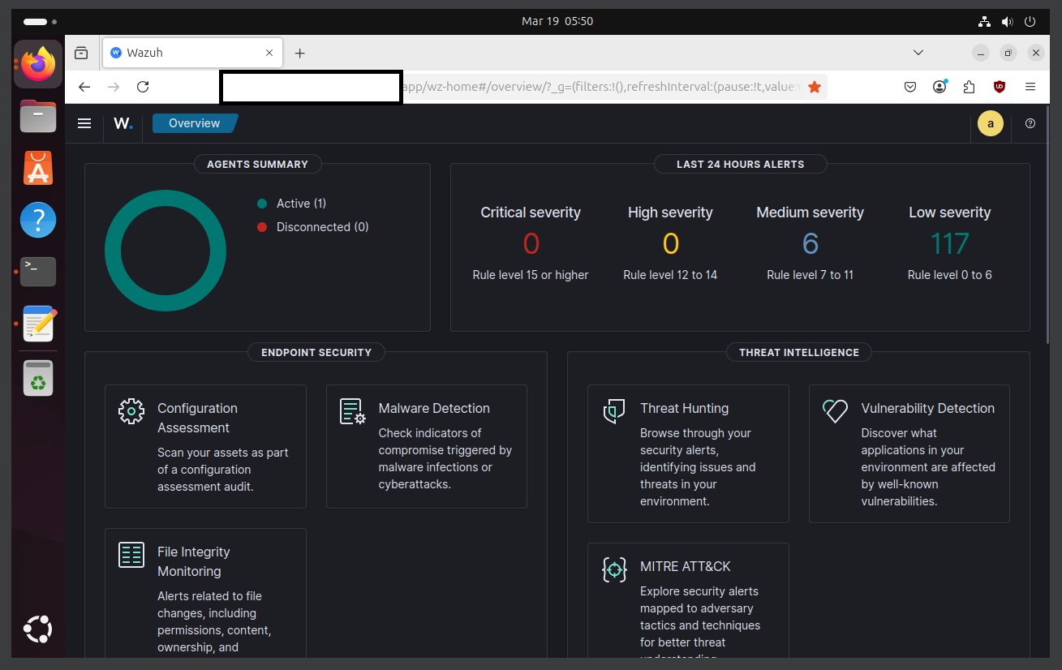Select the Overview breadcrumb tab
This screenshot has width=1062, height=670.
coord(195,123)
